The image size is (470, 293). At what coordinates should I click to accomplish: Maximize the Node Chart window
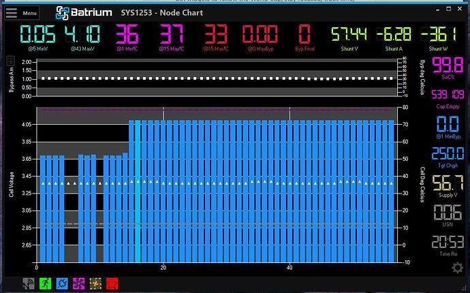pos(448,9)
